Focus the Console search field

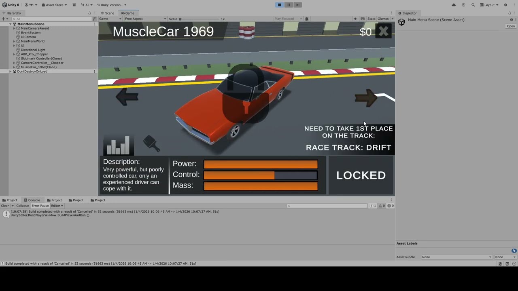327,206
